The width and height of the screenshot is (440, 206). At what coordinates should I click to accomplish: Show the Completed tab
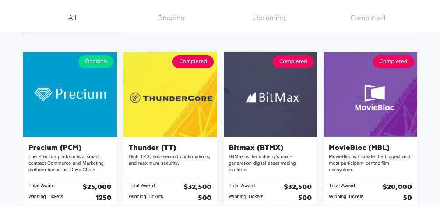[x=368, y=18]
